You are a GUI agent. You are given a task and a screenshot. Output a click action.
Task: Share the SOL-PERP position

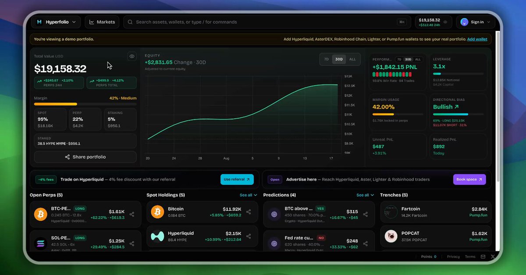pos(132,243)
